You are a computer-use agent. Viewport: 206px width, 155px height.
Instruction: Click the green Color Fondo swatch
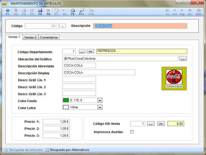(x=66, y=100)
